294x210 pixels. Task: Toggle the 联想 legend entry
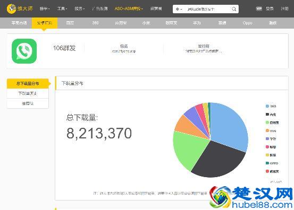[x=271, y=147]
